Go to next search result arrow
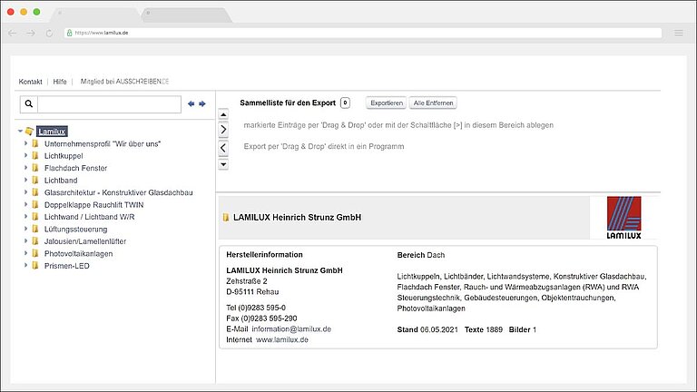Viewport: 697px width, 392px height. pos(202,103)
